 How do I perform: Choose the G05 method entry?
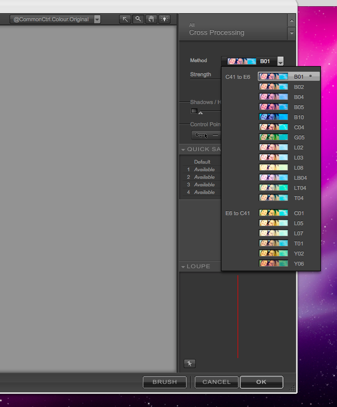289,137
